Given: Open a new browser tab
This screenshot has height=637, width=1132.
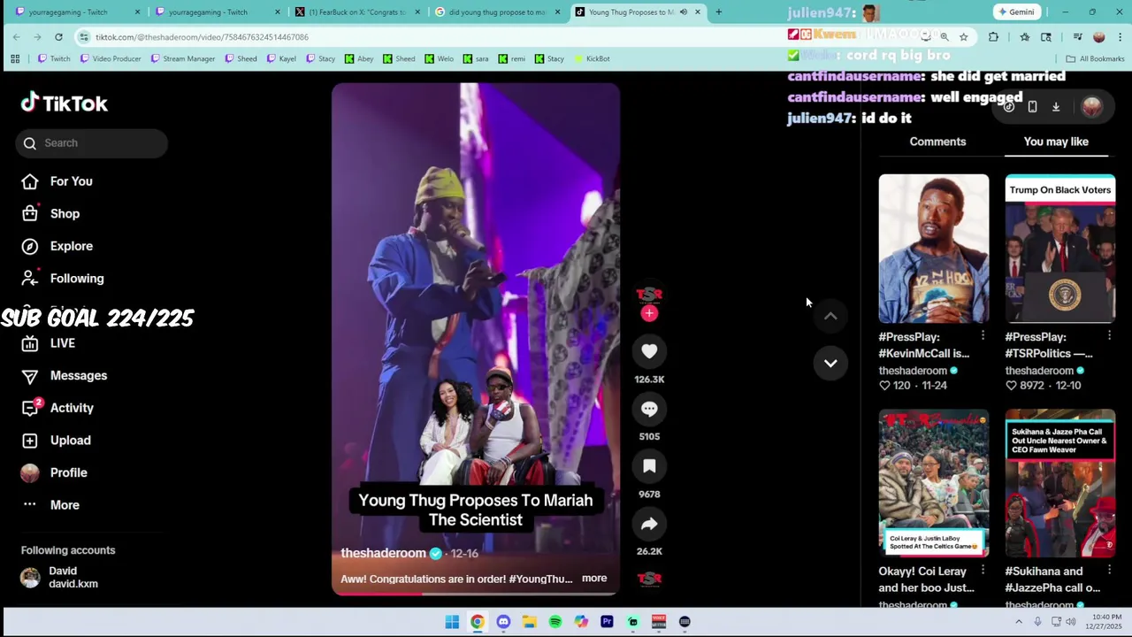Looking at the screenshot, I should pyautogui.click(x=718, y=12).
